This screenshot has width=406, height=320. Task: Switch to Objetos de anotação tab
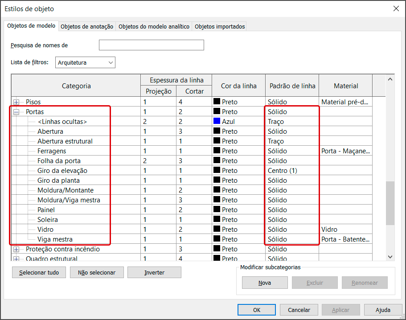[x=87, y=27]
